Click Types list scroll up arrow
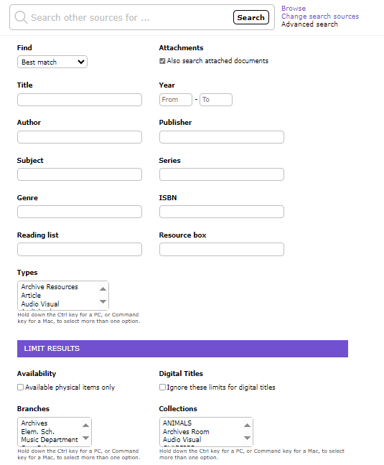 coord(103,289)
